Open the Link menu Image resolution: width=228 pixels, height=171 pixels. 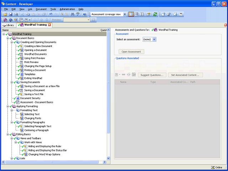[x=30, y=9]
